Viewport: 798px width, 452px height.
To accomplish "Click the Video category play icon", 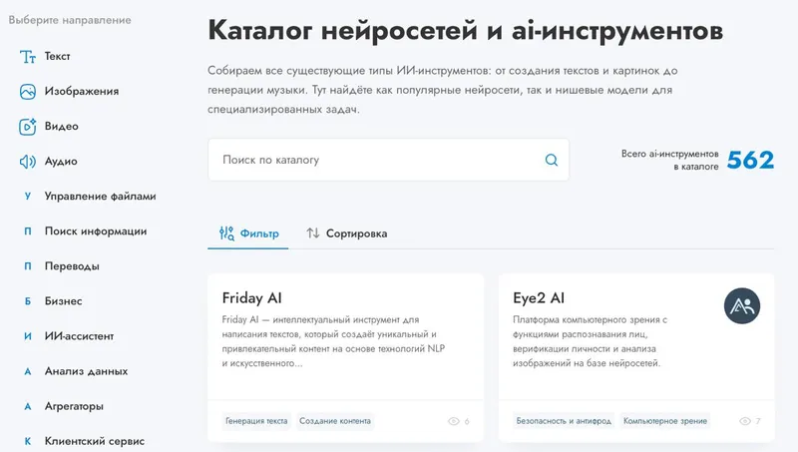I will coord(28,127).
